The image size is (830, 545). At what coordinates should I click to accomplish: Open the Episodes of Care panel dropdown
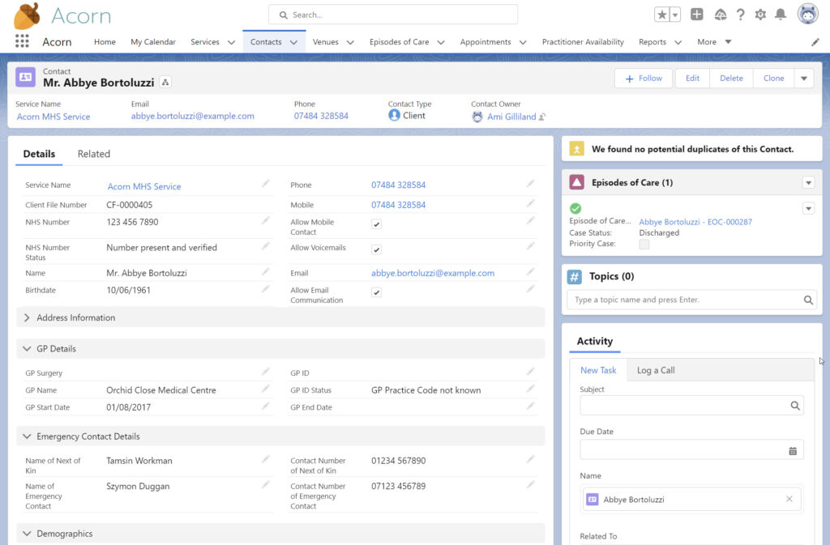[x=808, y=183]
